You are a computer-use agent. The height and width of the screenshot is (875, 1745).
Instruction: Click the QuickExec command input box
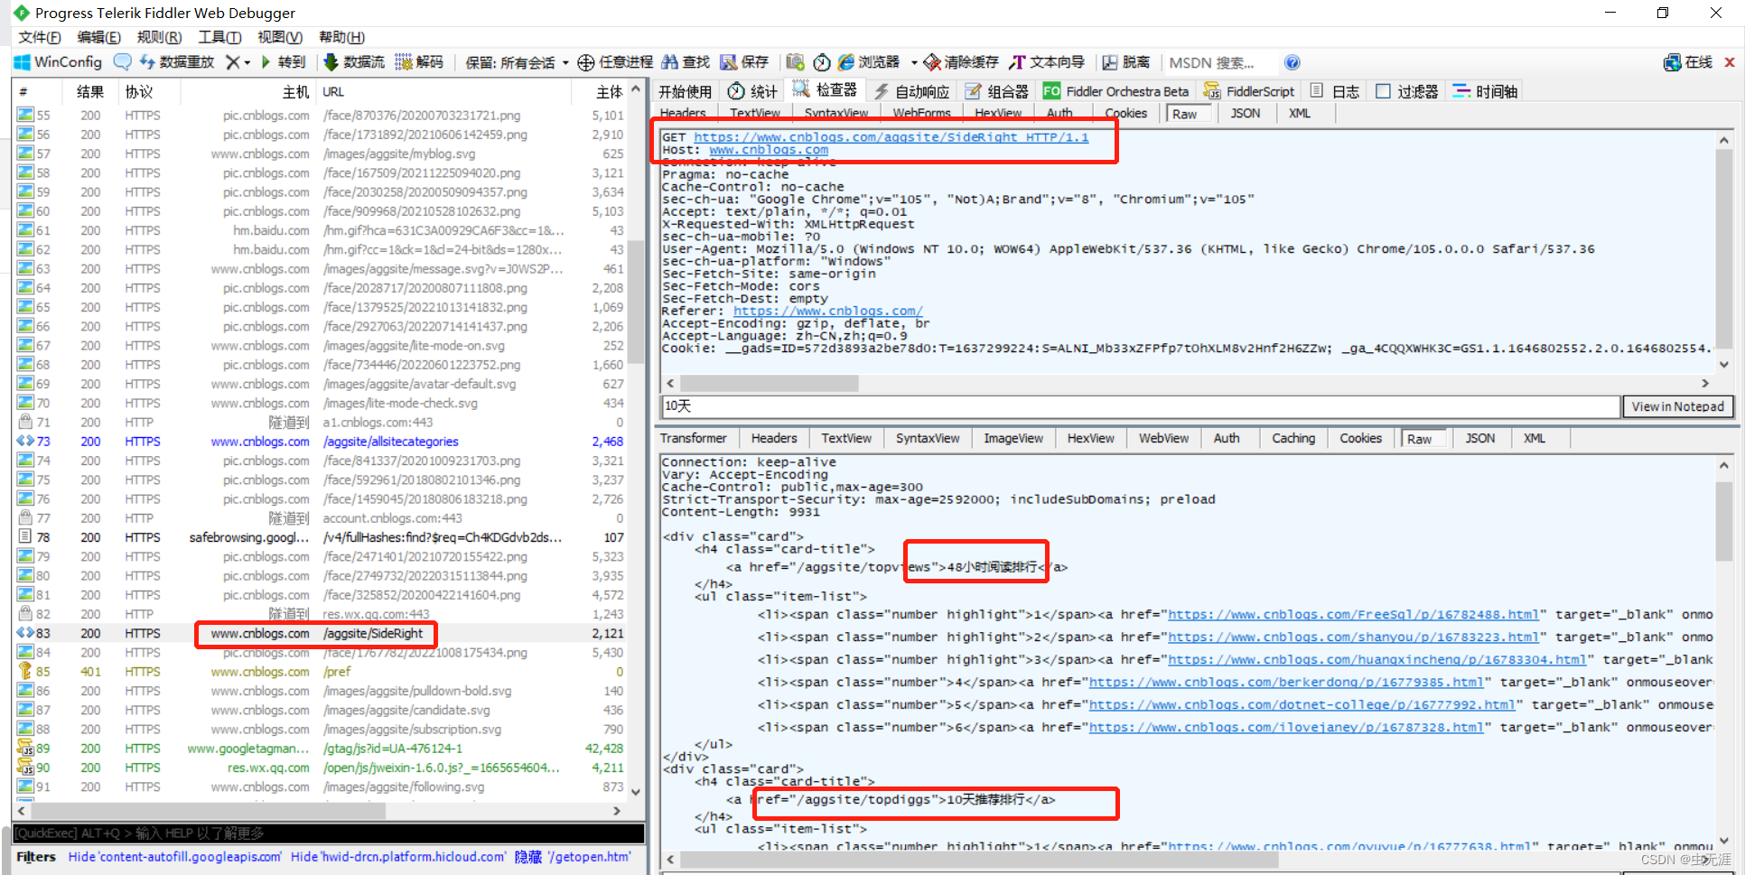[x=329, y=833]
